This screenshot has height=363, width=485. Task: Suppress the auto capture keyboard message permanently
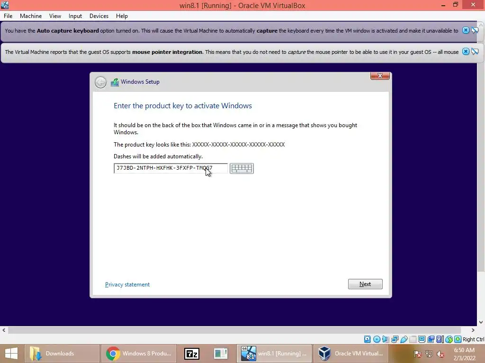pyautogui.click(x=475, y=30)
